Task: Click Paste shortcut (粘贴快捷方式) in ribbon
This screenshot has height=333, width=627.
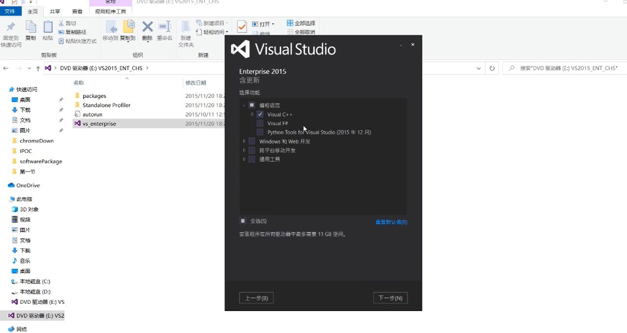Action: [x=77, y=41]
